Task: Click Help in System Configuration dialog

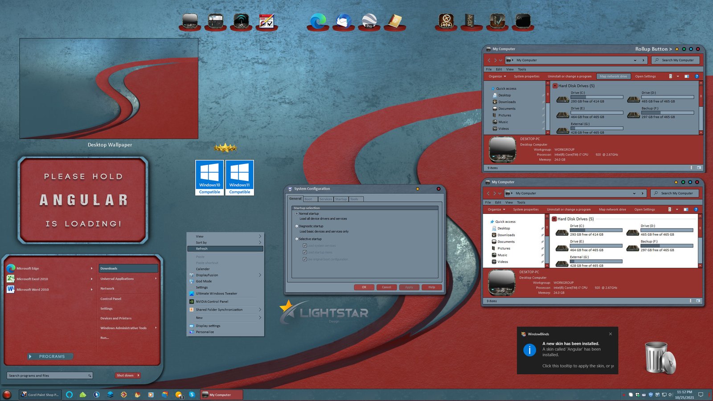Action: pos(432,287)
